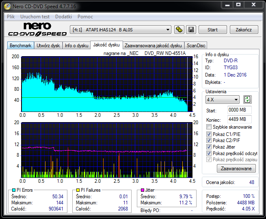Click the PI Failures total 2068
The width and height of the screenshot is (266, 219).
pos(123,209)
